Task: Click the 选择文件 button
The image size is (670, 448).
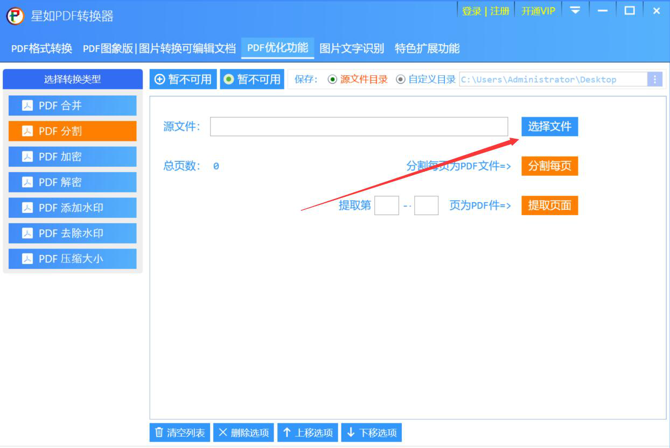Action: (x=549, y=126)
